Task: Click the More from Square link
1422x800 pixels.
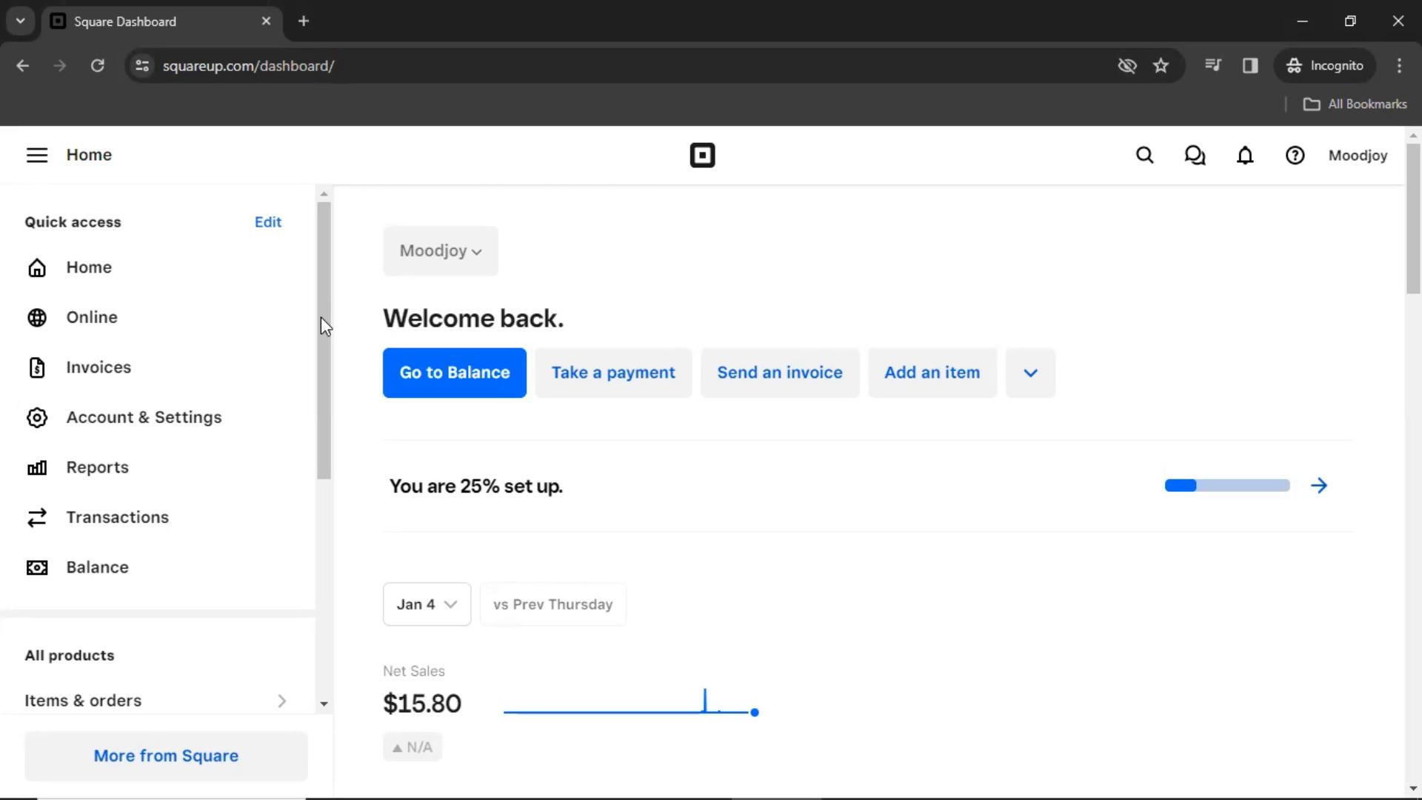Action: click(166, 755)
